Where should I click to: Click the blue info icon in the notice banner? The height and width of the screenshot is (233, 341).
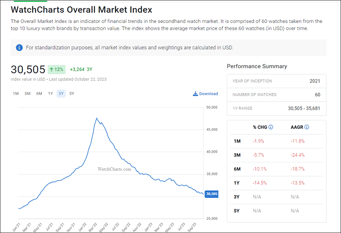coord(19,47)
